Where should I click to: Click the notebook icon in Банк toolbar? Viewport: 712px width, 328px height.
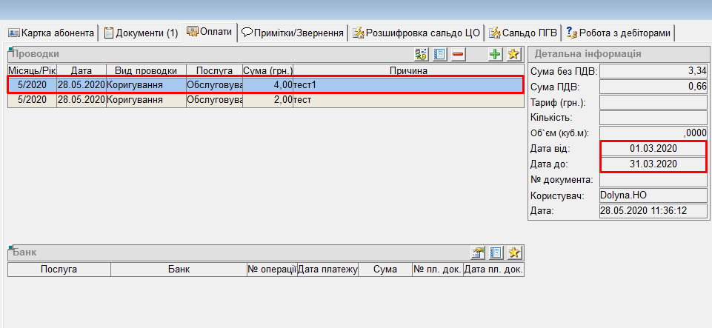point(496,253)
